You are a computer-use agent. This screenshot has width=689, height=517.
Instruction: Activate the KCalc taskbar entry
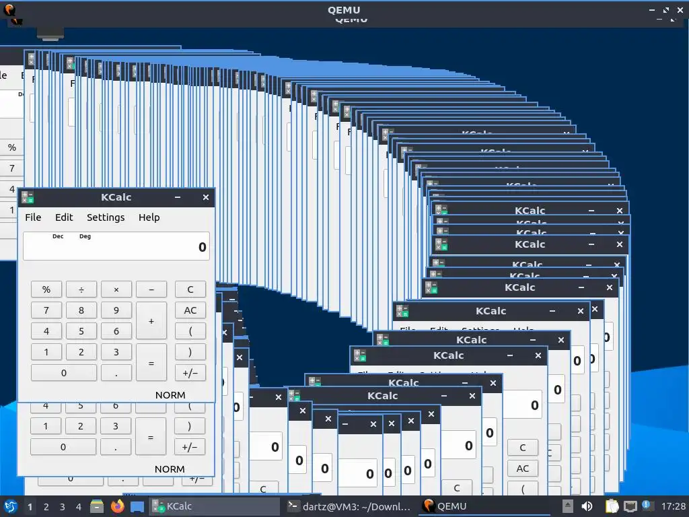coord(215,506)
